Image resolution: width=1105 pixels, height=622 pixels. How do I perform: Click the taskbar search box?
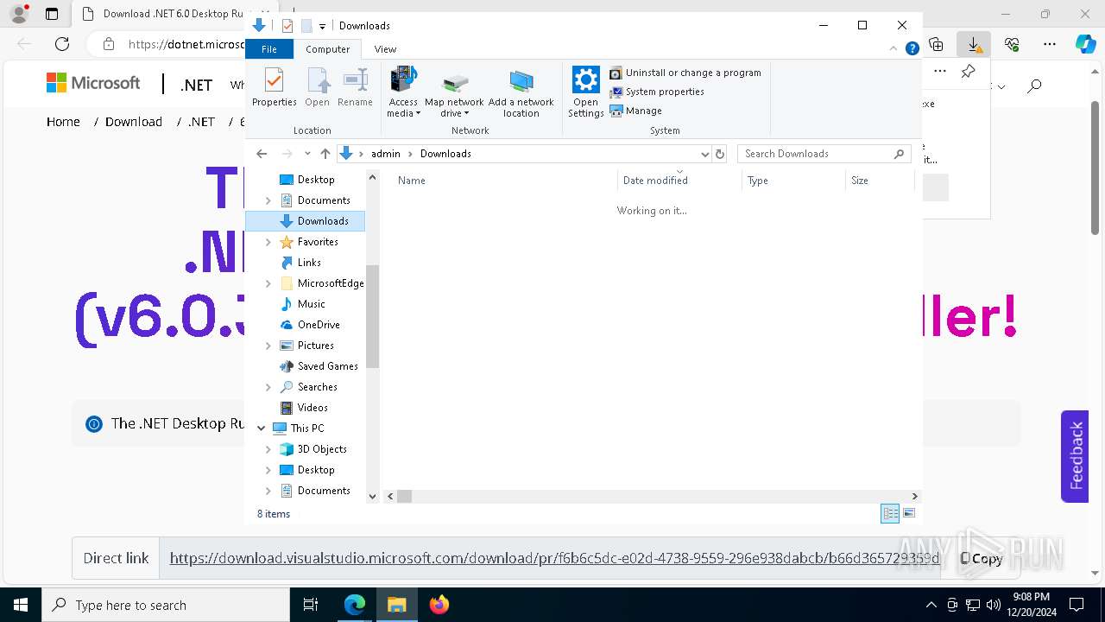coord(166,605)
